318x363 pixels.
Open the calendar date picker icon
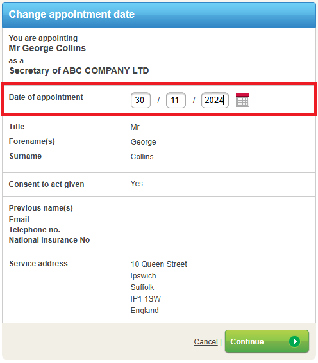[242, 100]
